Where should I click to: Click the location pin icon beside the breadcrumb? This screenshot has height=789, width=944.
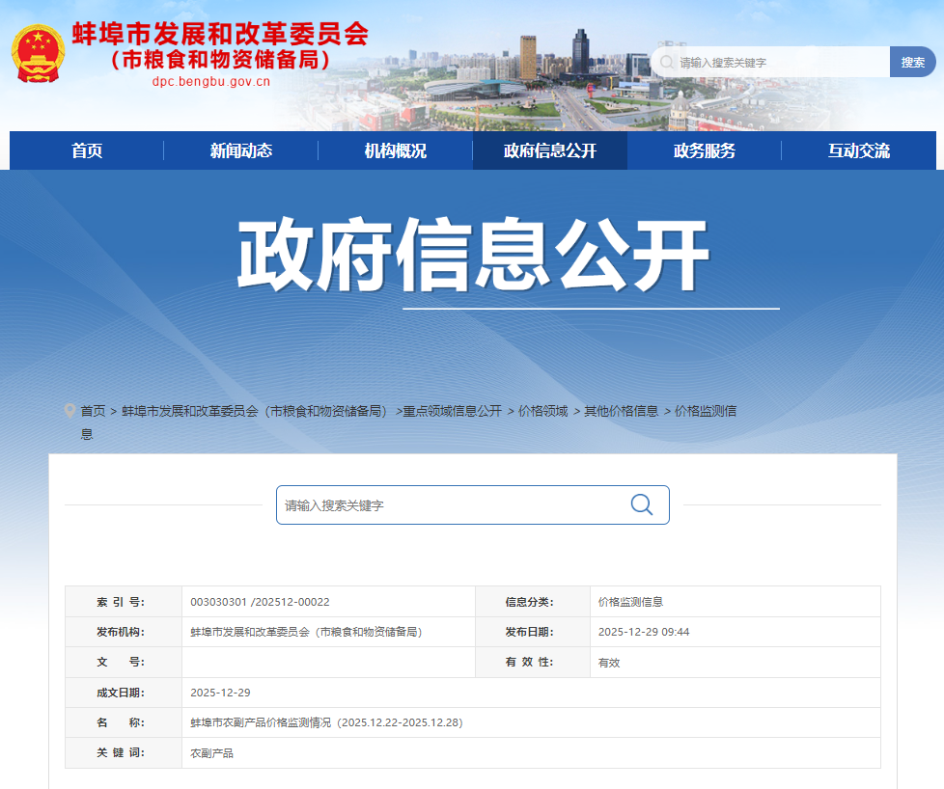68,410
